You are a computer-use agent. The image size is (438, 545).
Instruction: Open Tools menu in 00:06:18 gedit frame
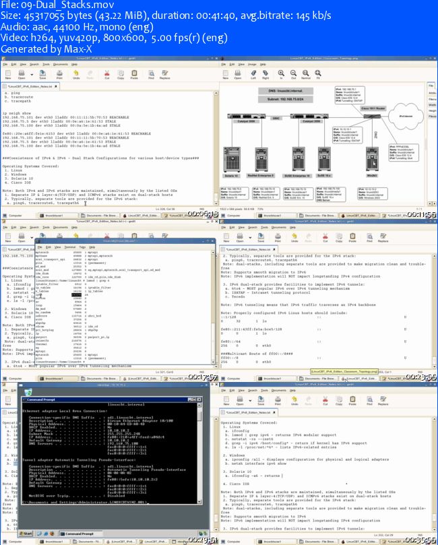(46, 65)
